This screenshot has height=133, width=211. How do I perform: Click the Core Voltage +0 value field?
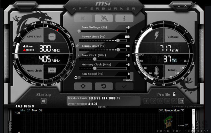[x=128, y=27]
